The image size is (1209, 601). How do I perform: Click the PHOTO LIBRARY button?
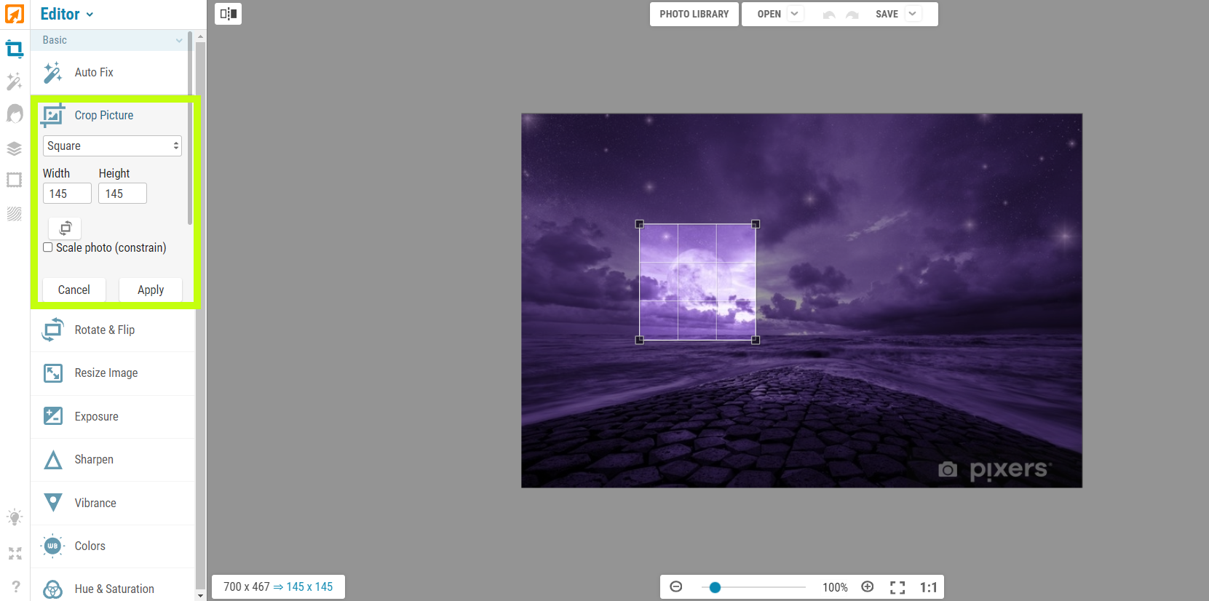694,14
